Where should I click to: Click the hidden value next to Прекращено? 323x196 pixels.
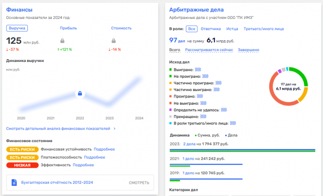tap(199, 116)
